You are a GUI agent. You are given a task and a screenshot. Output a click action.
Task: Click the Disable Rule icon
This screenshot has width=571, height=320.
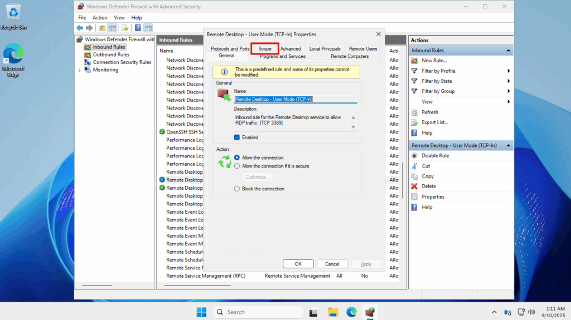[x=414, y=156]
